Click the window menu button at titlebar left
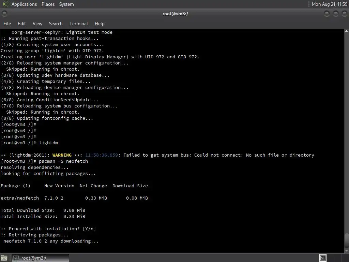The height and width of the screenshot is (262, 349). 4,14
